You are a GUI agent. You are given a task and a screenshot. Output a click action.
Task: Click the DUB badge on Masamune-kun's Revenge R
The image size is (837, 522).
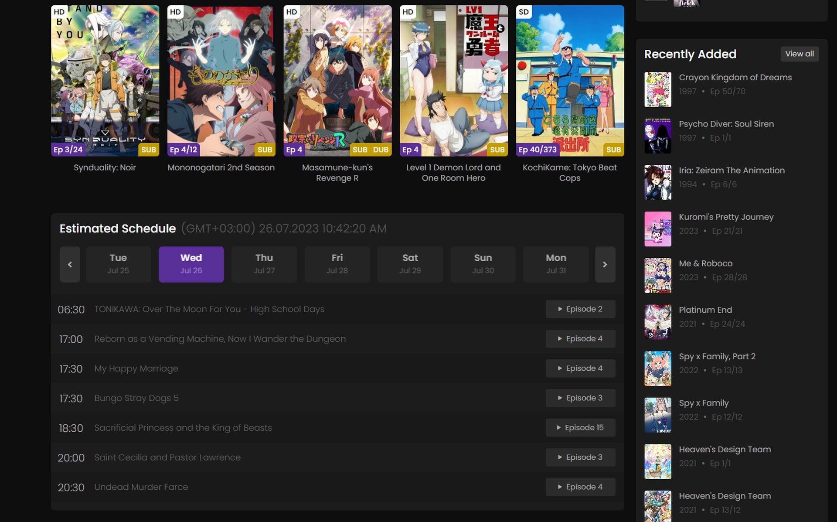[x=381, y=150]
